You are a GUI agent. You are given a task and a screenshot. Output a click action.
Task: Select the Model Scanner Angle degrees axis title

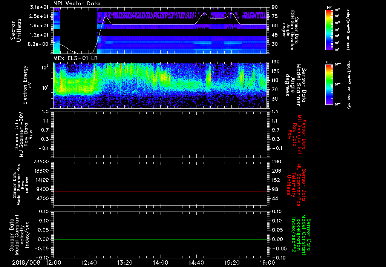pos(296,85)
